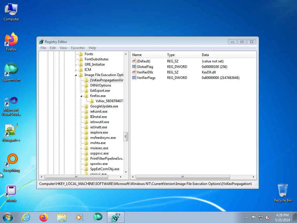Select the Motrix desktop shortcut
Image resolution: width=297 pixels, height=223 pixels.
tap(11, 193)
